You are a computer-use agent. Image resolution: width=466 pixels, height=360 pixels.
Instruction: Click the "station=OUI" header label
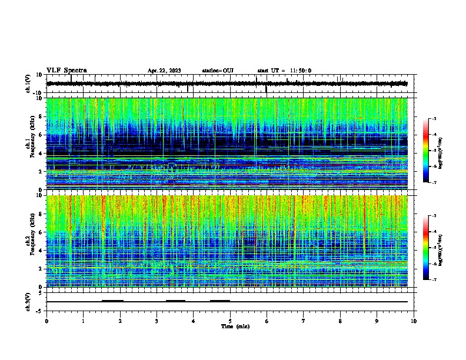tap(218, 71)
